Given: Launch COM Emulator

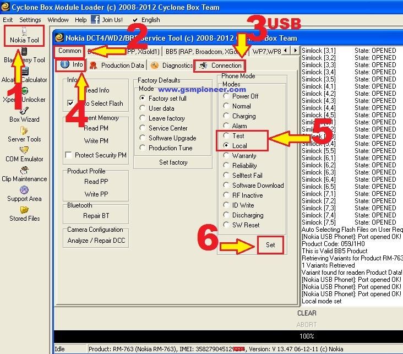Looking at the screenshot, I should pos(24,155).
